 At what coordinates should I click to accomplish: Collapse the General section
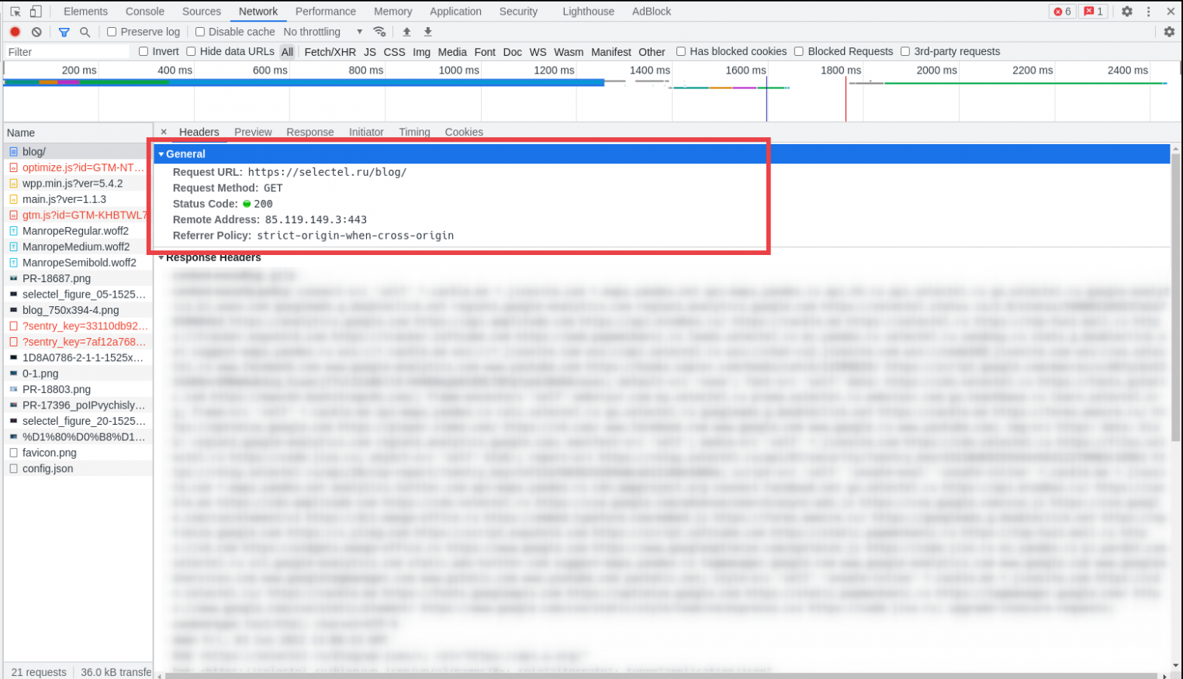[161, 154]
